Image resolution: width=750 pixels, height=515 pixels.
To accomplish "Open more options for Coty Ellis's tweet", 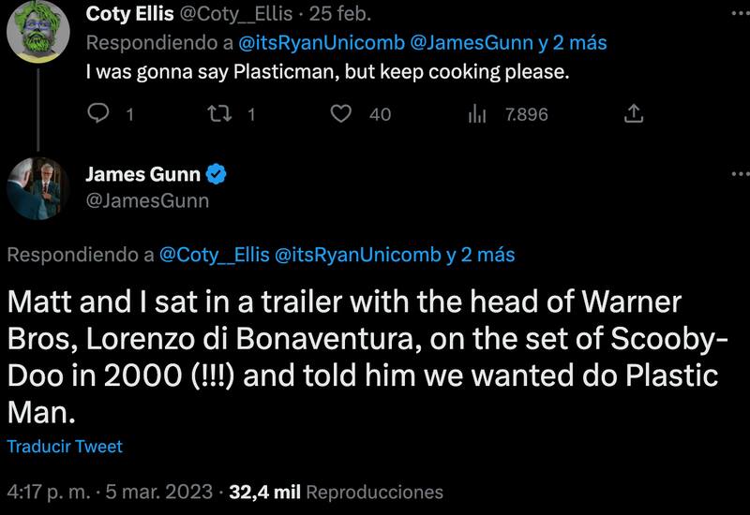I will point(740,11).
